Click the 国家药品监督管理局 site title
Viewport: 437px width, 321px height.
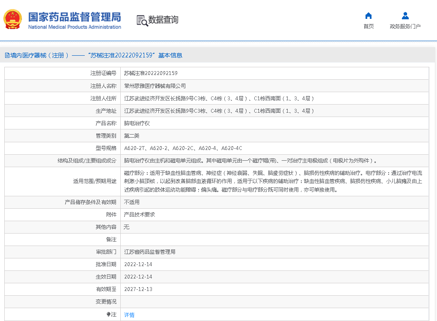pos(74,17)
